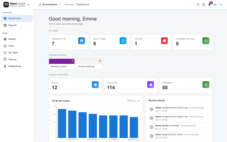Click the Bug Tracker bar in chart

click(72, 124)
